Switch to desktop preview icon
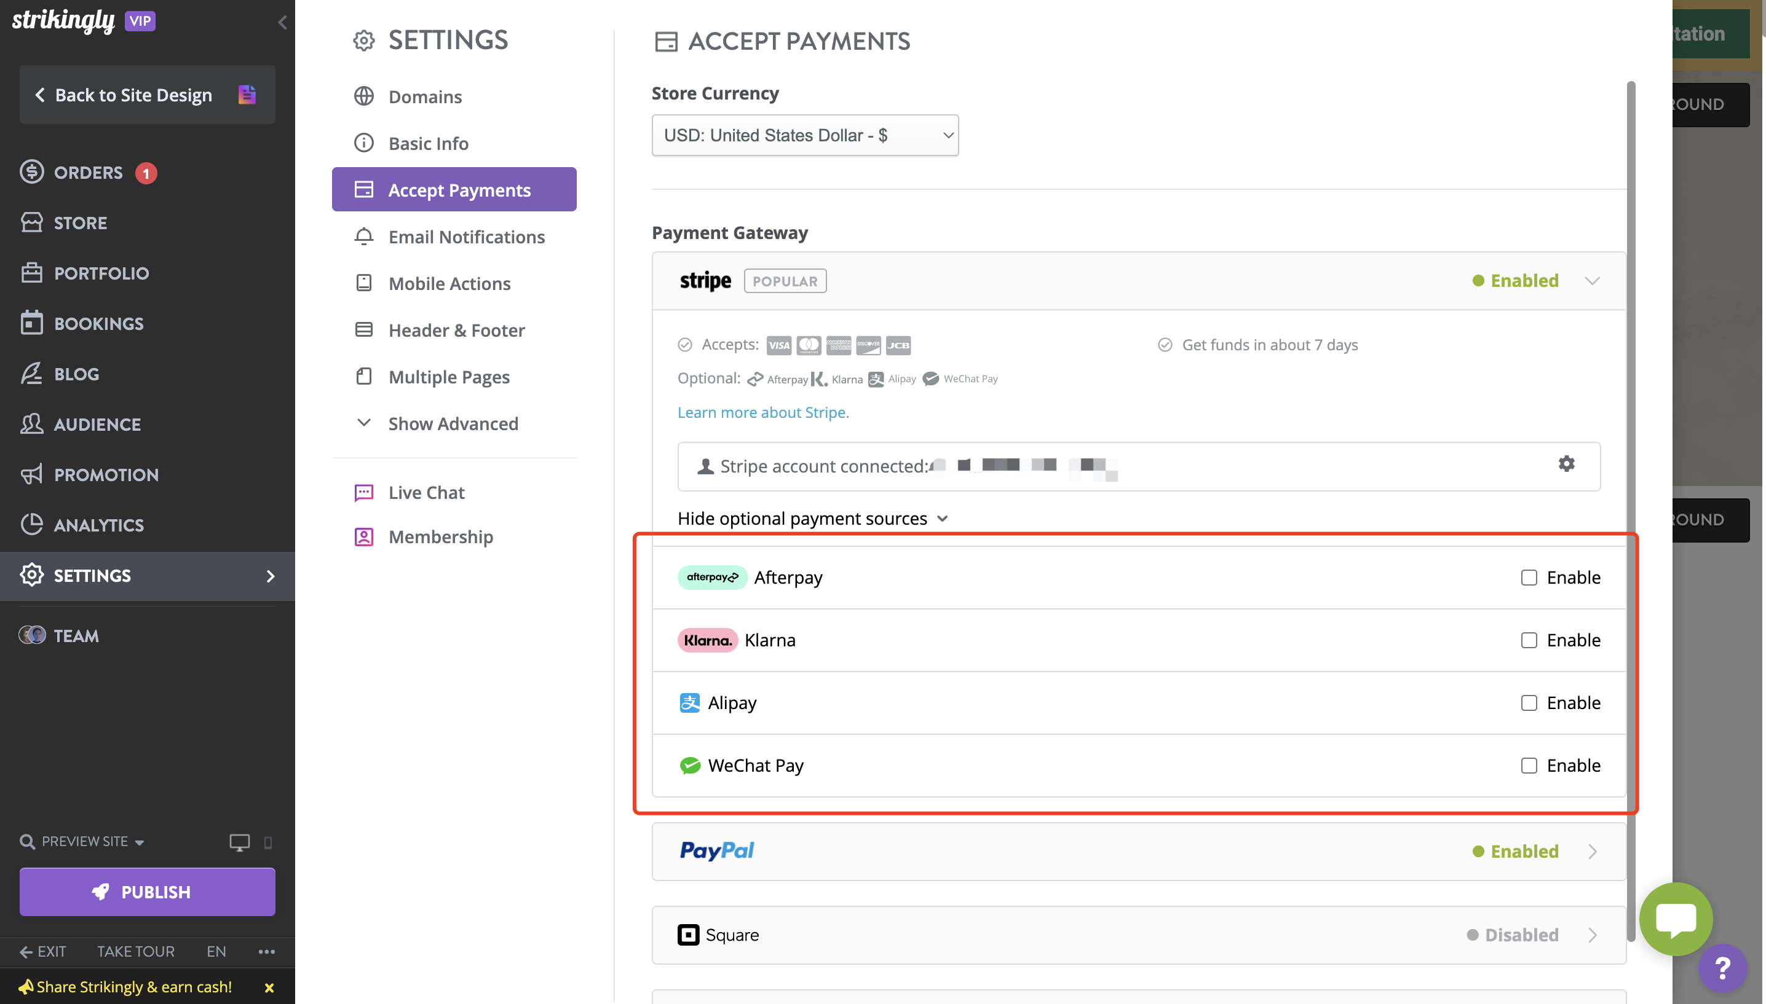Viewport: 1766px width, 1004px height. pos(239,842)
